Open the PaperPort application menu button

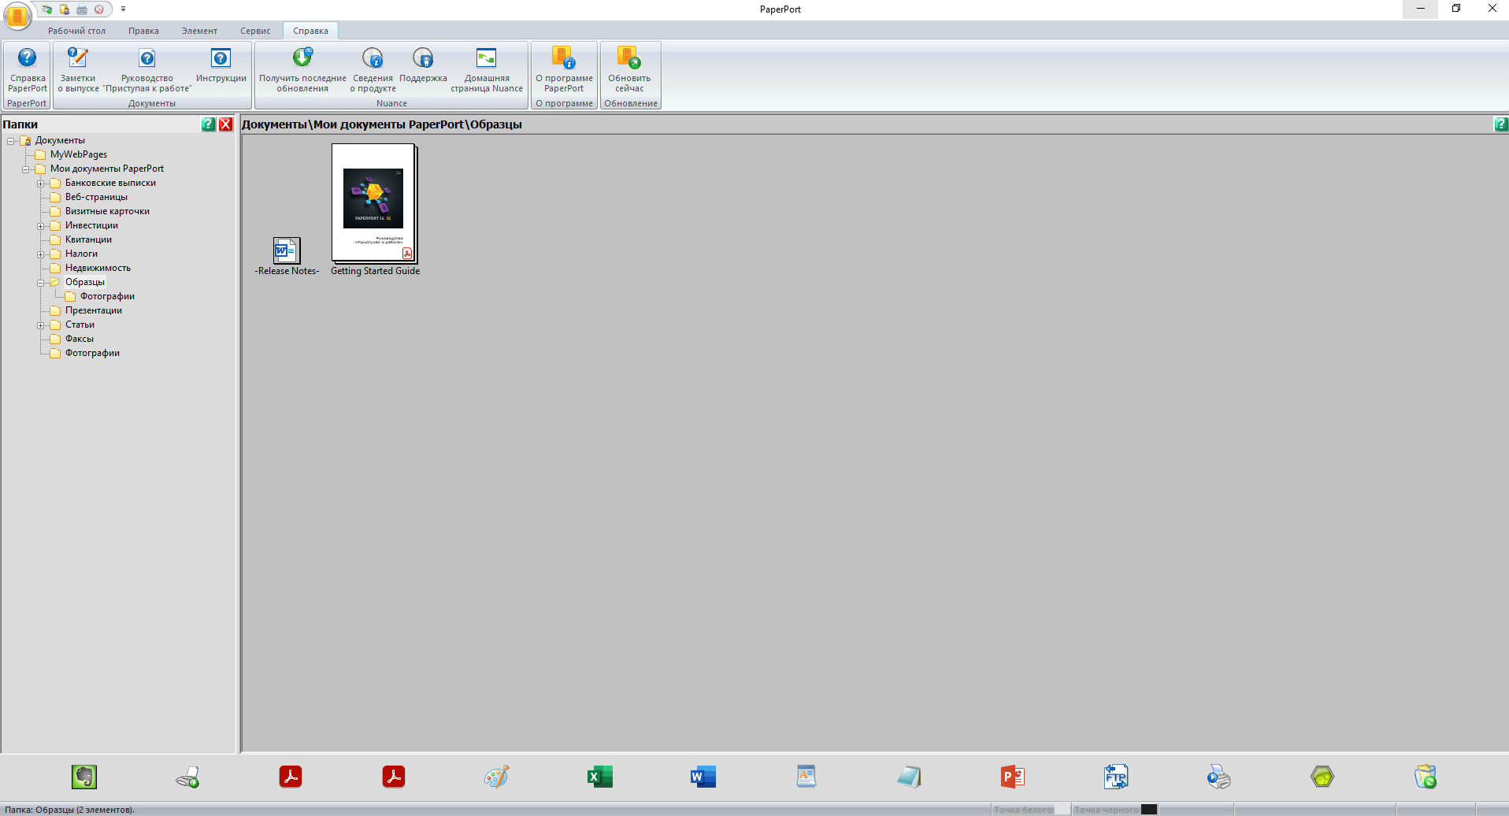(17, 16)
